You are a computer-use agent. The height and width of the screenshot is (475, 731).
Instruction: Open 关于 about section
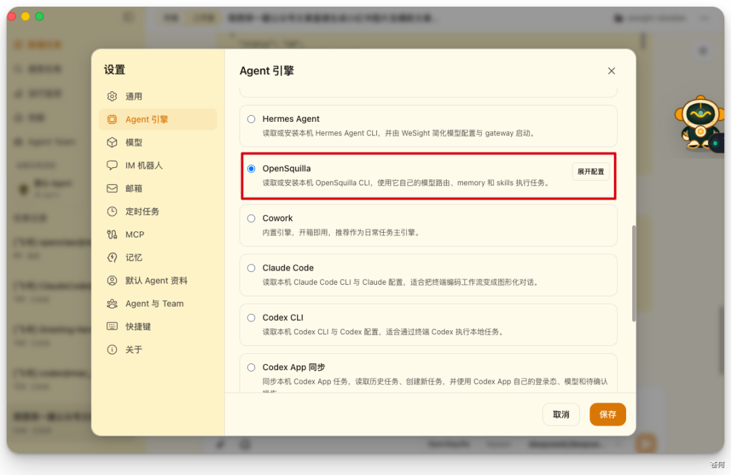coord(158,350)
